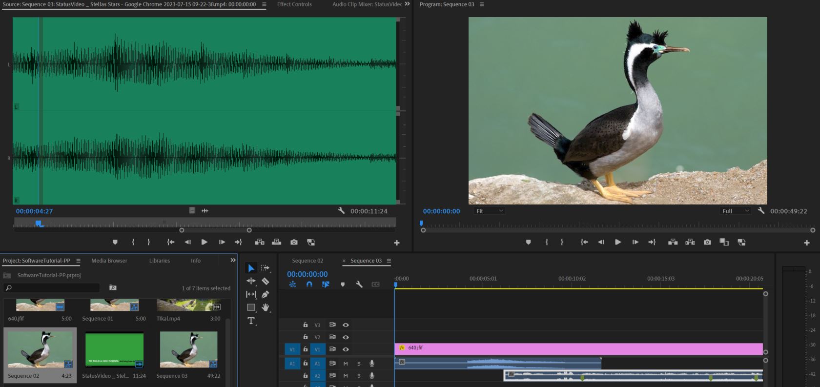Enable voice-over record on A2
Image resolution: width=820 pixels, height=387 pixels.
(371, 376)
